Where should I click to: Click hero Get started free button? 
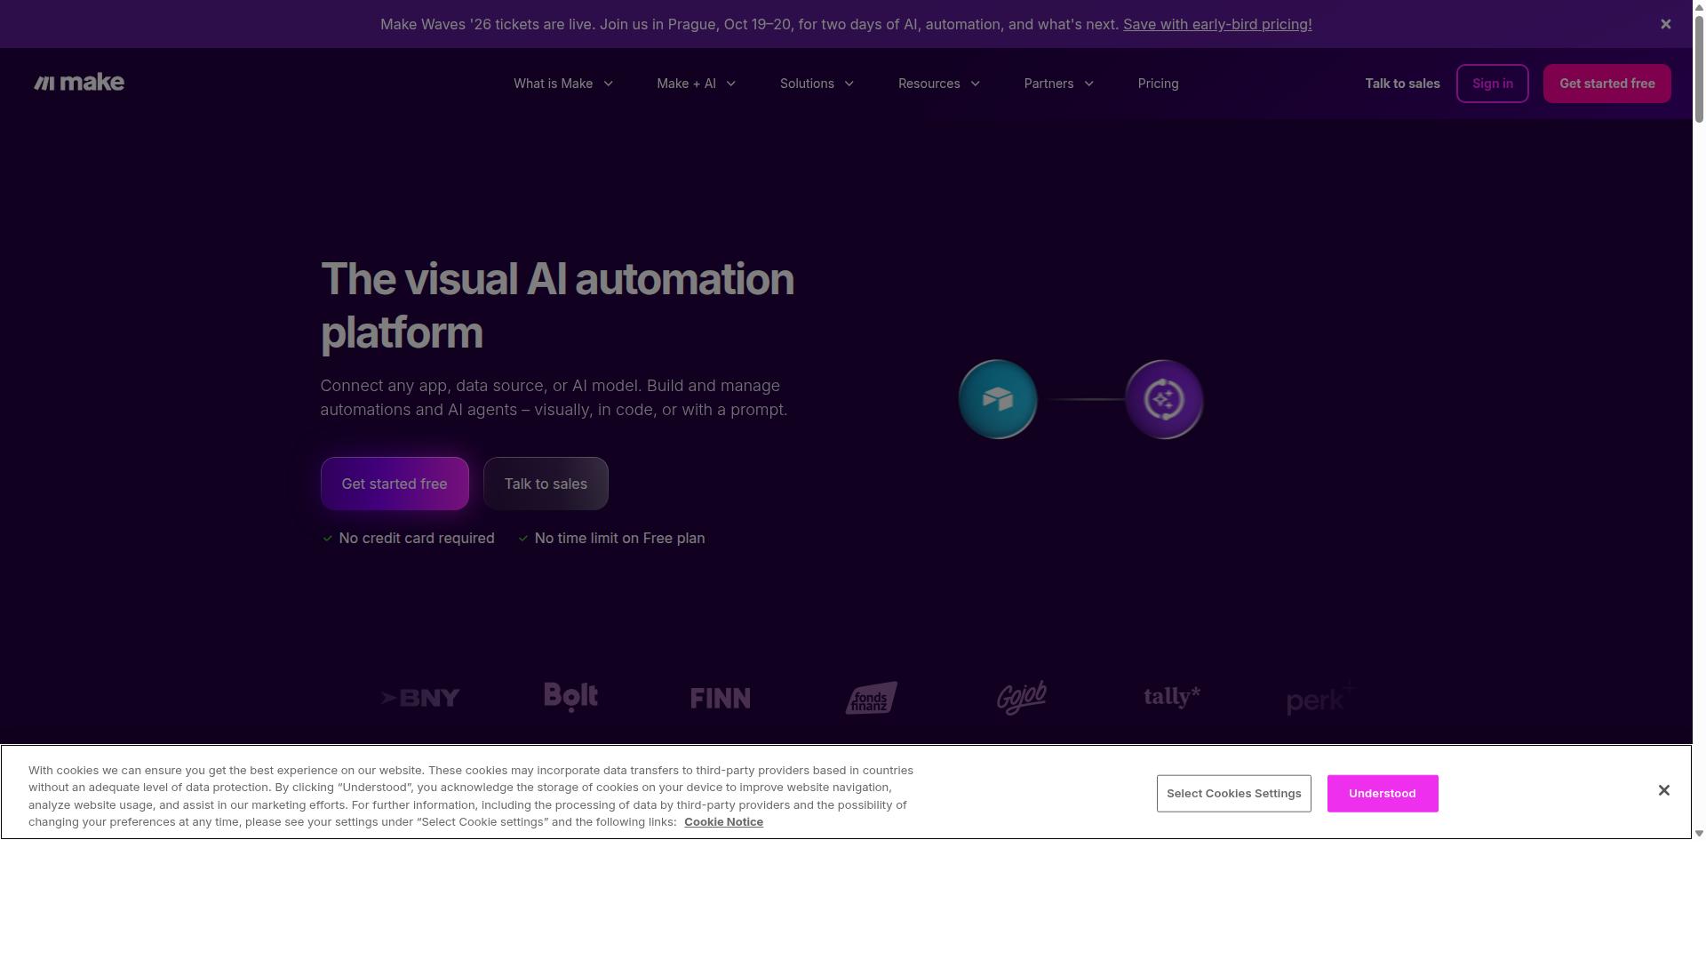[x=395, y=484]
